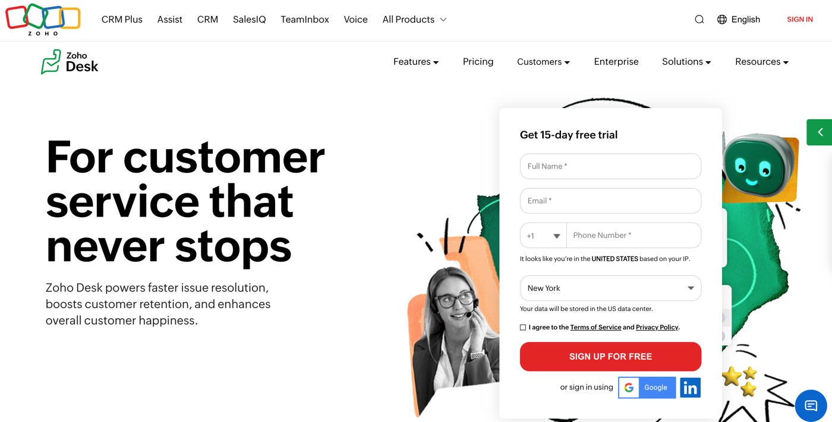
Task: Open the live chat bubble icon
Action: point(811,405)
